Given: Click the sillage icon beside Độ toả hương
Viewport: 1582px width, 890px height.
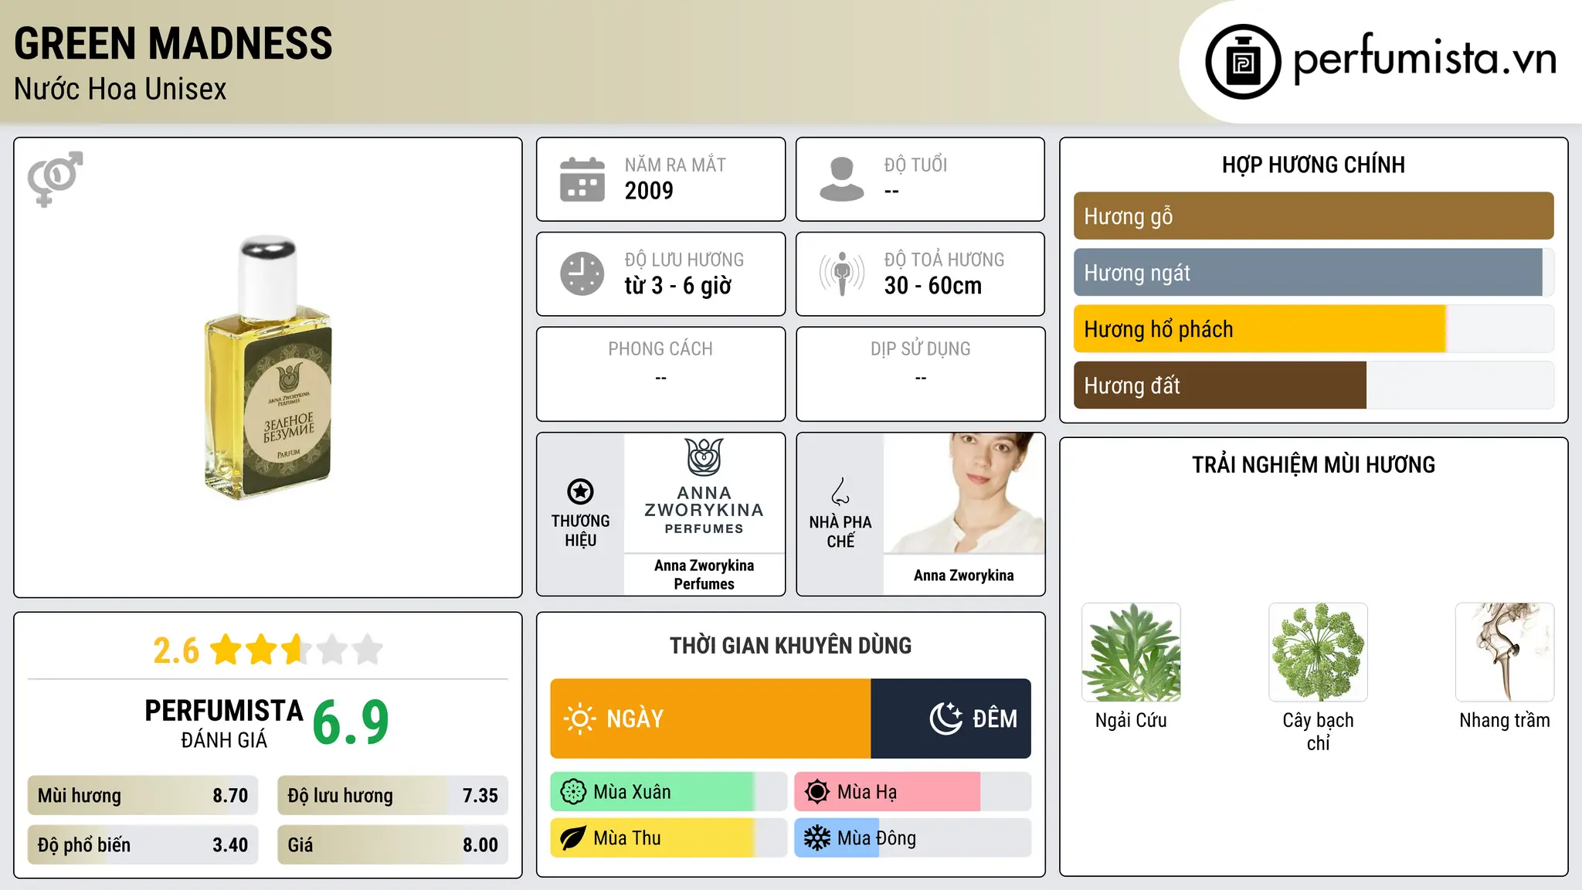Looking at the screenshot, I should [x=841, y=273].
